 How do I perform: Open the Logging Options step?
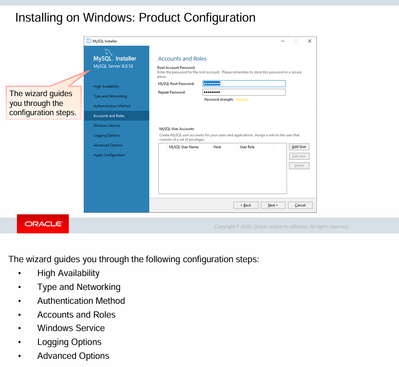pos(107,135)
